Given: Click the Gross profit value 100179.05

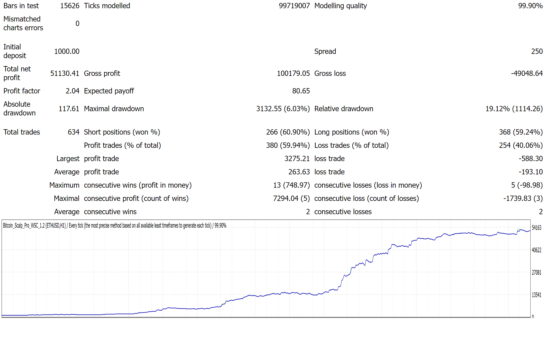Looking at the screenshot, I should (293, 74).
